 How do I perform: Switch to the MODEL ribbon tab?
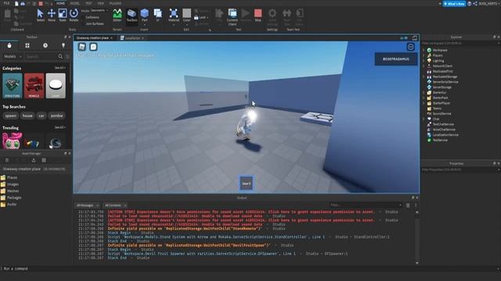(x=75, y=3)
